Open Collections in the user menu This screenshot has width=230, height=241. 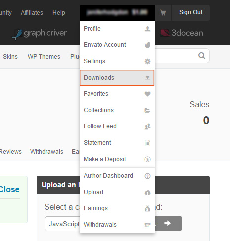pos(117,110)
